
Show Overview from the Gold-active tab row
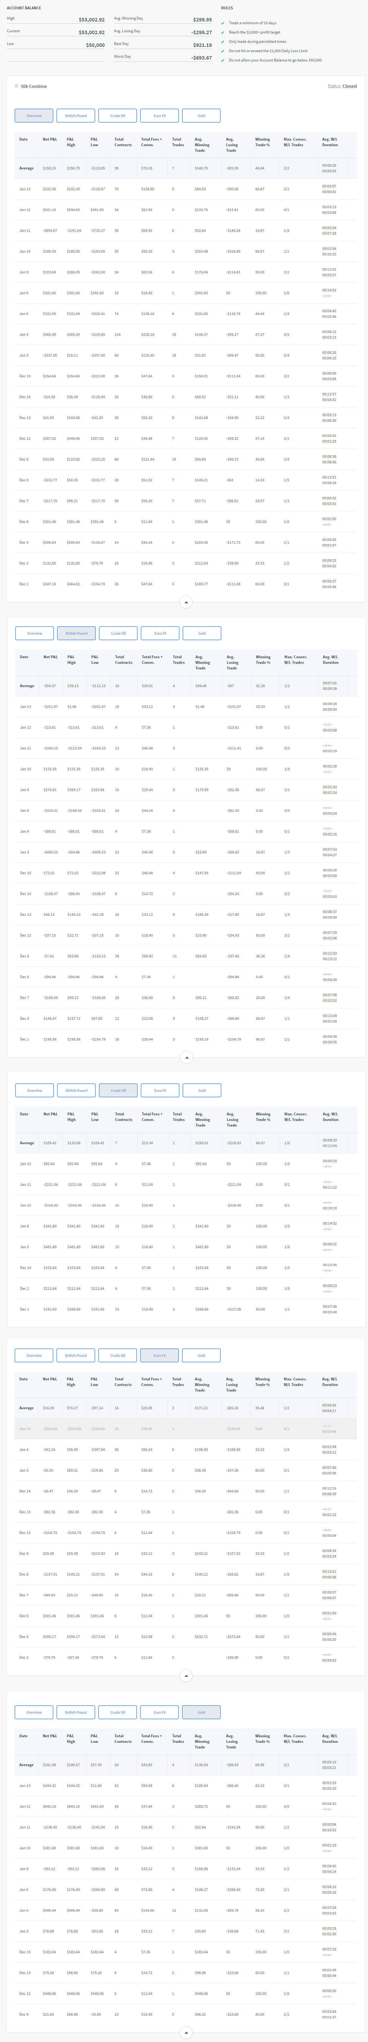(x=34, y=1711)
